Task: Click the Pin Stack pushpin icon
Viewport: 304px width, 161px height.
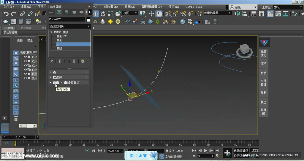Action: (x=51, y=61)
